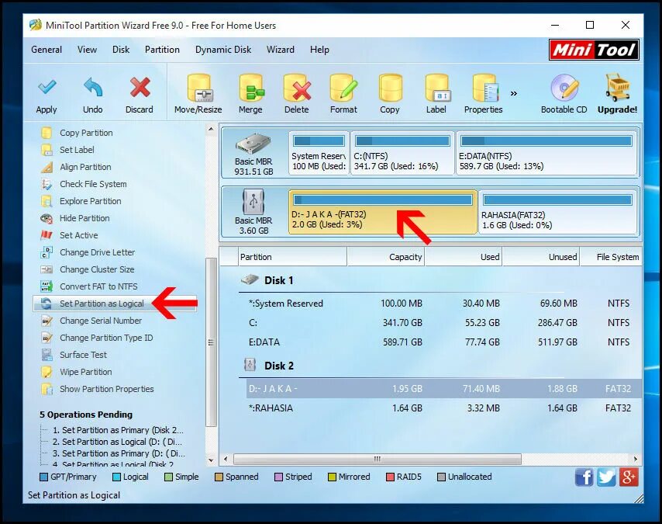The height and width of the screenshot is (524, 662).
Task: Click the Undo arrow icon
Action: click(93, 88)
